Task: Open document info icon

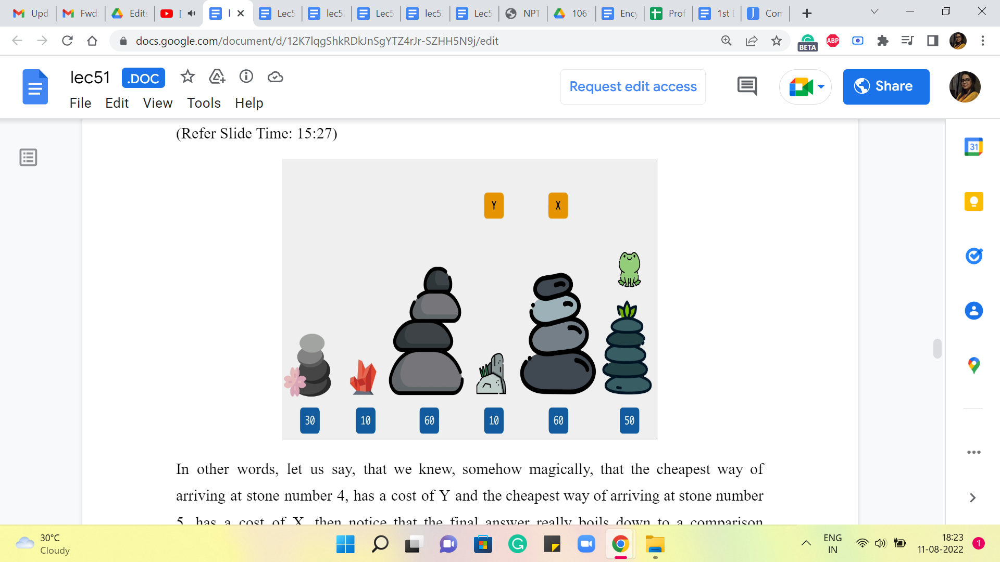Action: [x=246, y=77]
